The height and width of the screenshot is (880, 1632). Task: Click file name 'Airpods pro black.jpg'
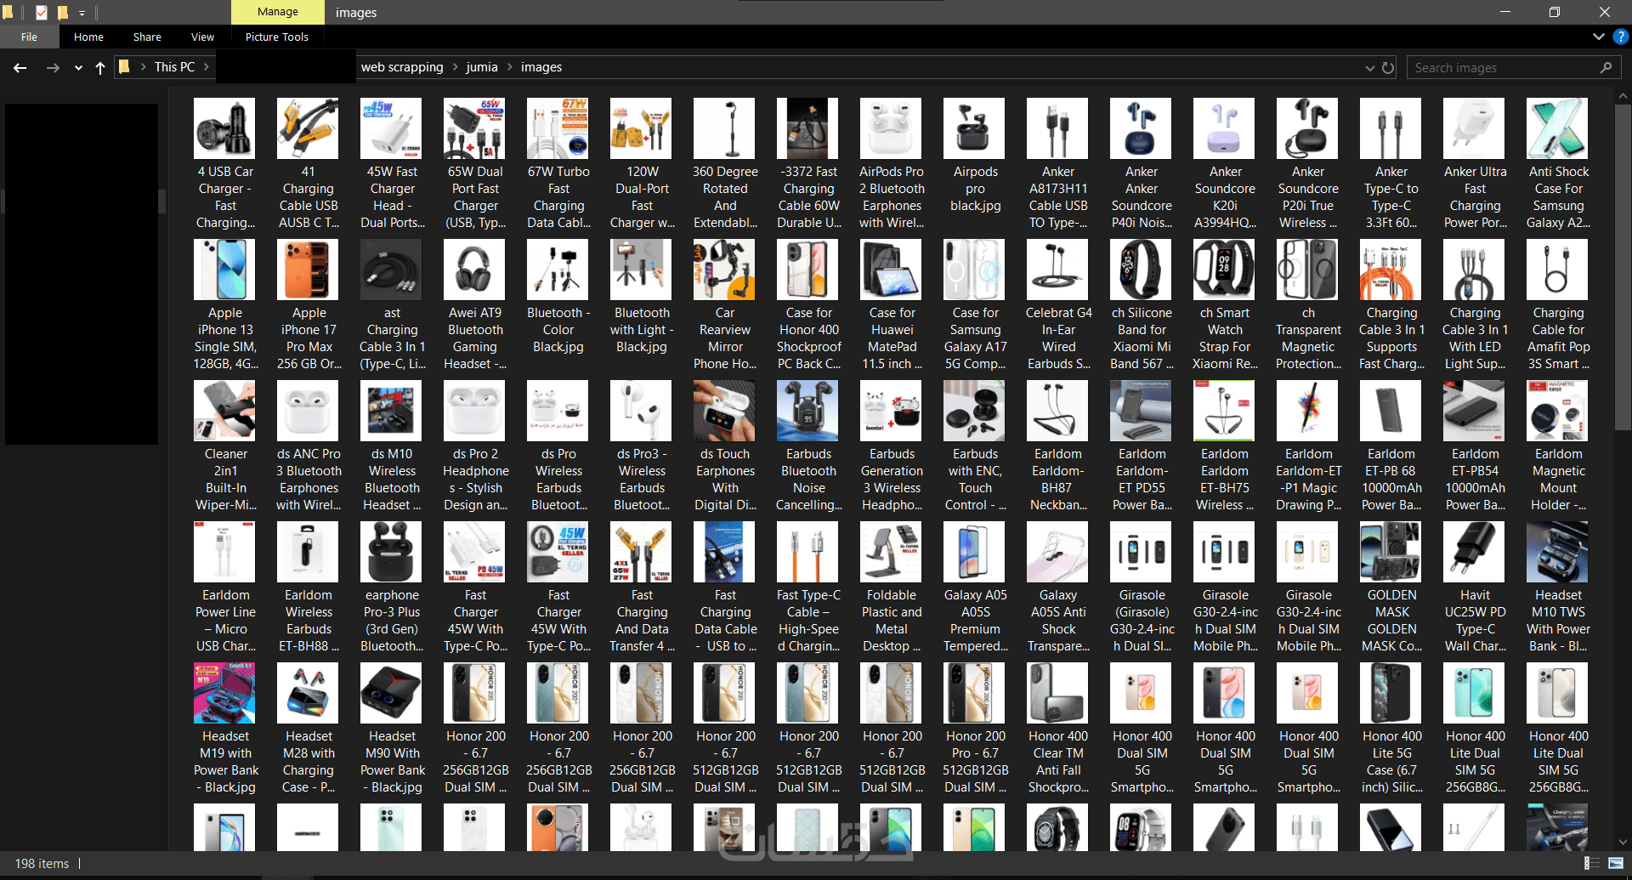tap(976, 189)
